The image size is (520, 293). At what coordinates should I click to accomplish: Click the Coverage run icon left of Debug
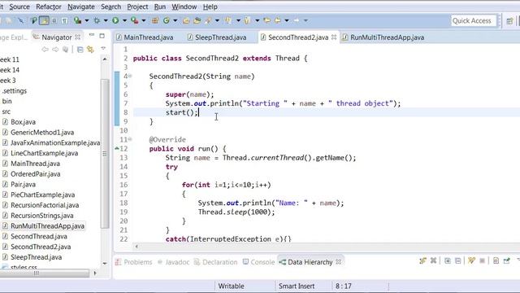pyautogui.click(x=77, y=20)
